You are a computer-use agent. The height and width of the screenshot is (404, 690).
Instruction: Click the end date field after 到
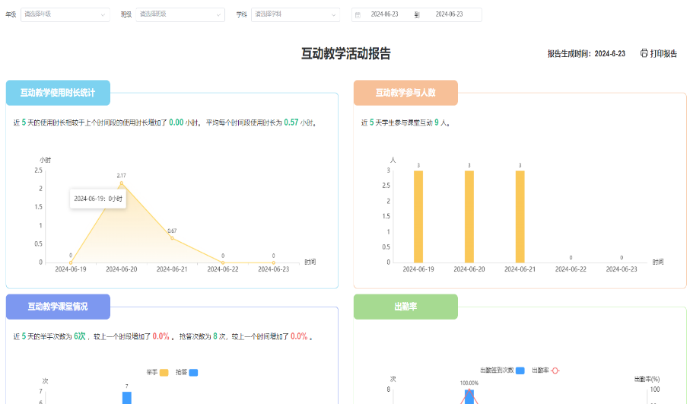(x=449, y=14)
